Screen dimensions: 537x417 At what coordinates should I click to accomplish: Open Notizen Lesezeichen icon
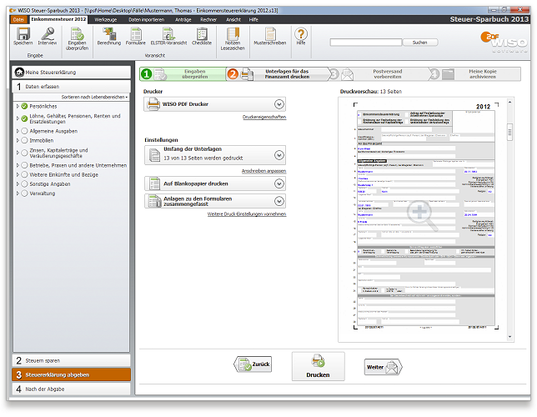pos(233,34)
